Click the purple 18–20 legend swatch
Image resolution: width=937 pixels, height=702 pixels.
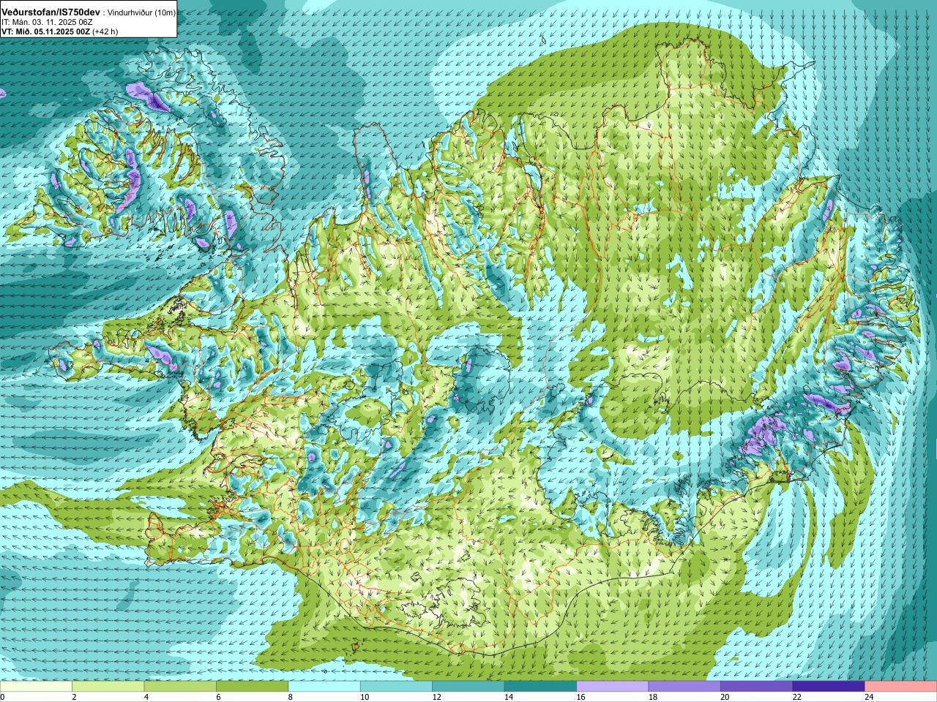point(684,687)
